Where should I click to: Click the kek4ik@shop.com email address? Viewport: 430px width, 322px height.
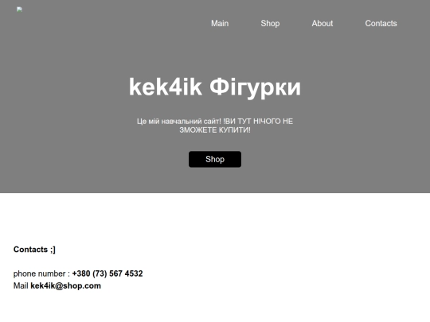[x=65, y=285]
